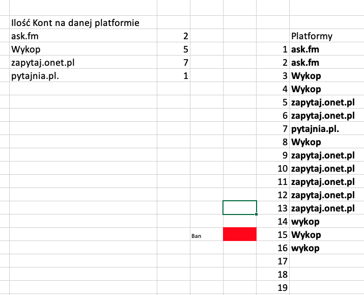
Task: Select the pytajnia.pl. cell in row numbered 7
Action: coord(327,128)
